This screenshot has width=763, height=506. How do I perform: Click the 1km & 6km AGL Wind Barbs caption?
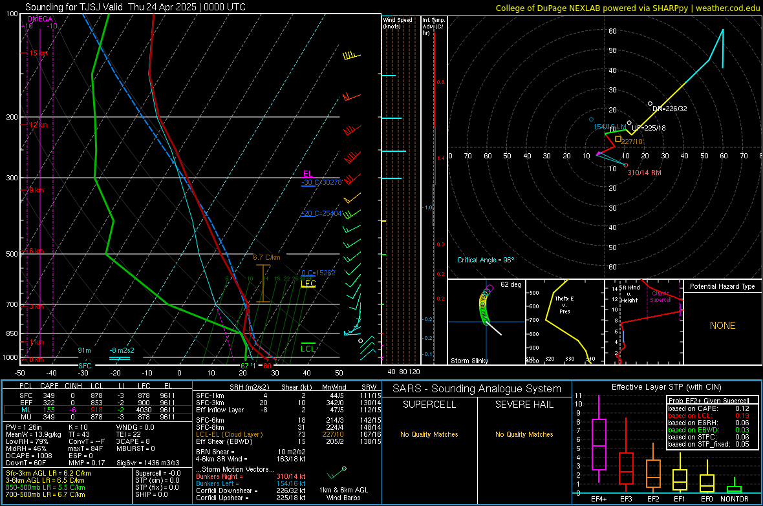click(343, 494)
